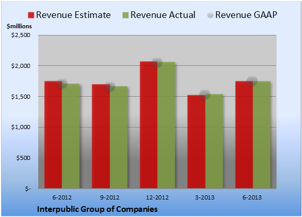Click the '$2,000' axis value
302x217 pixels.
coord(21,66)
